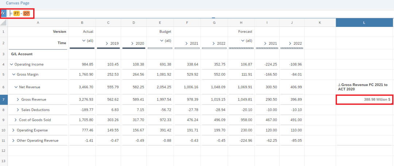Select row header 4
Image resolution: width=394 pixels, height=166 pixels.
coord(4,64)
